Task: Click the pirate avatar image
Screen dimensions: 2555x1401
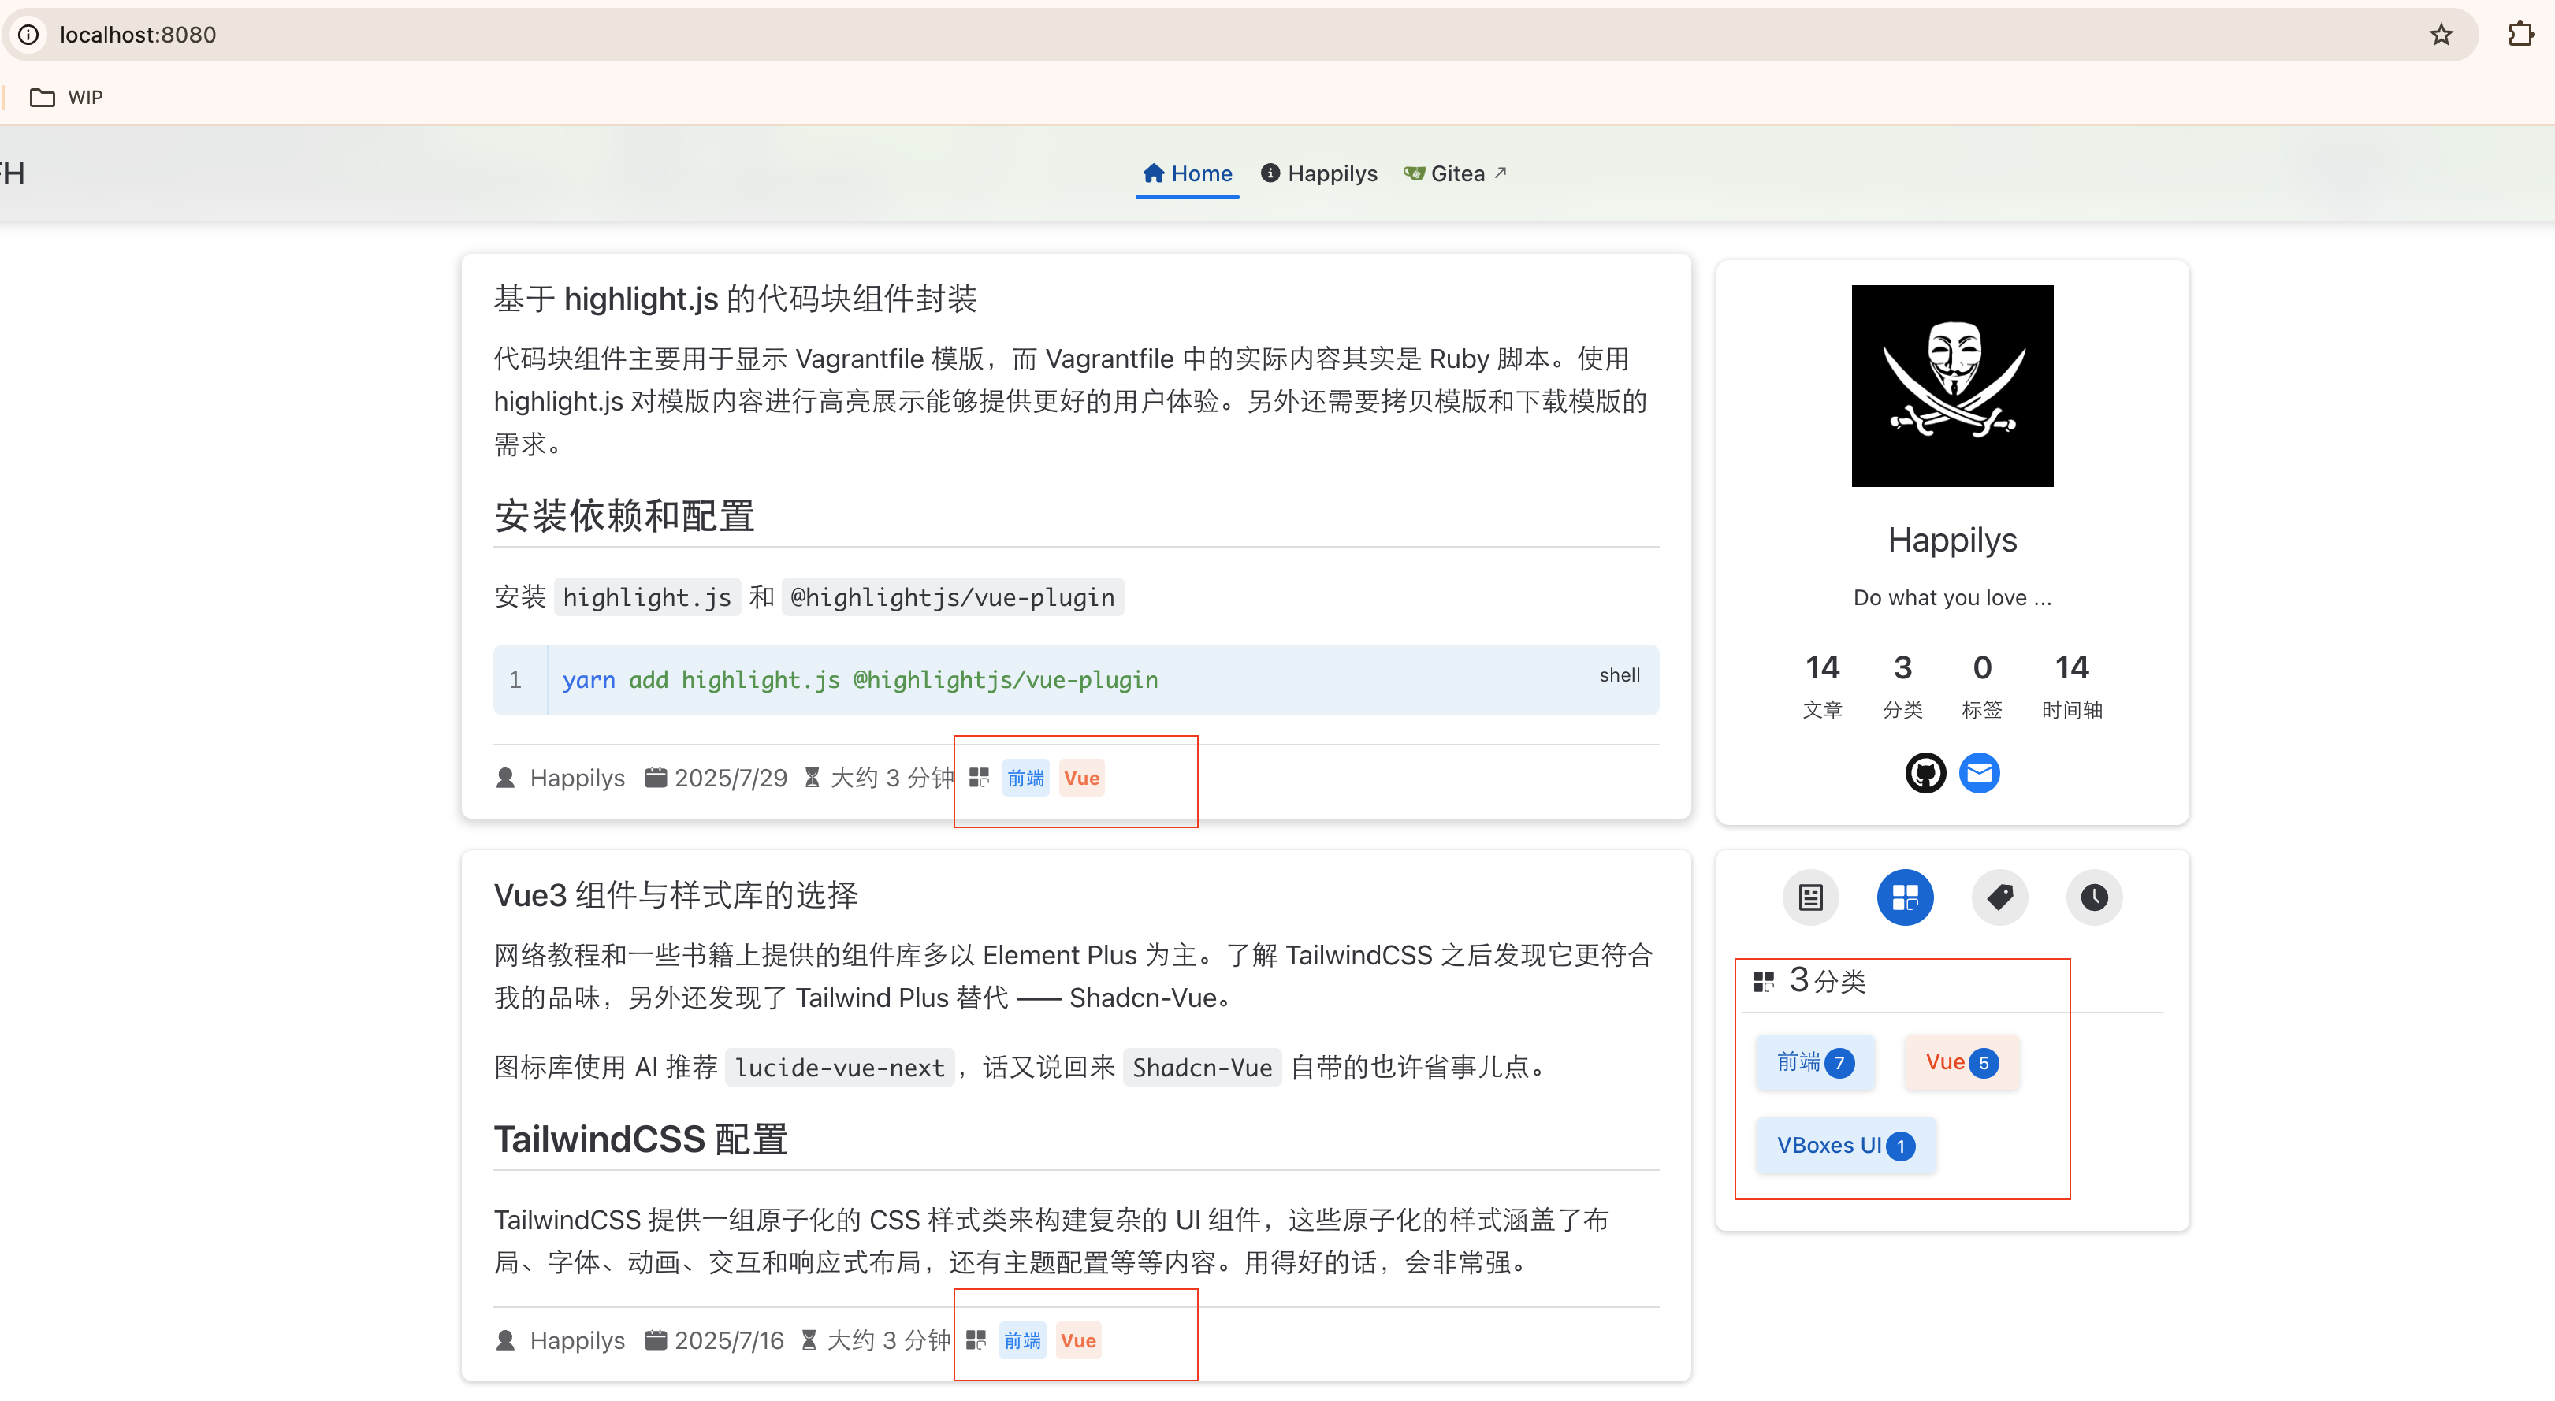Action: (x=1951, y=385)
